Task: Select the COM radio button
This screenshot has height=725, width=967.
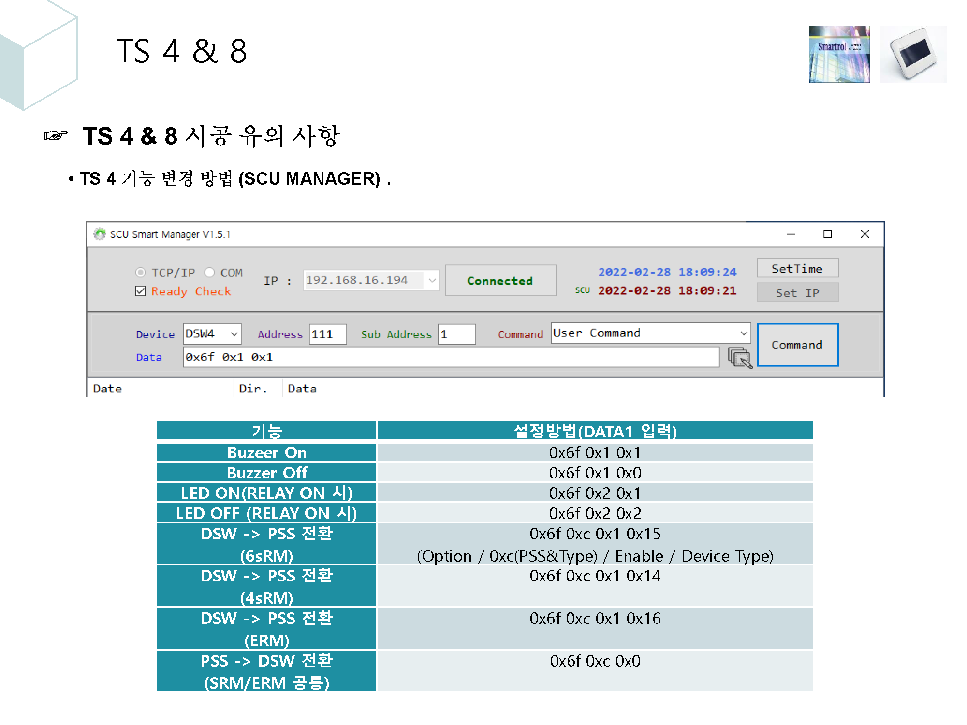Action: (x=210, y=273)
